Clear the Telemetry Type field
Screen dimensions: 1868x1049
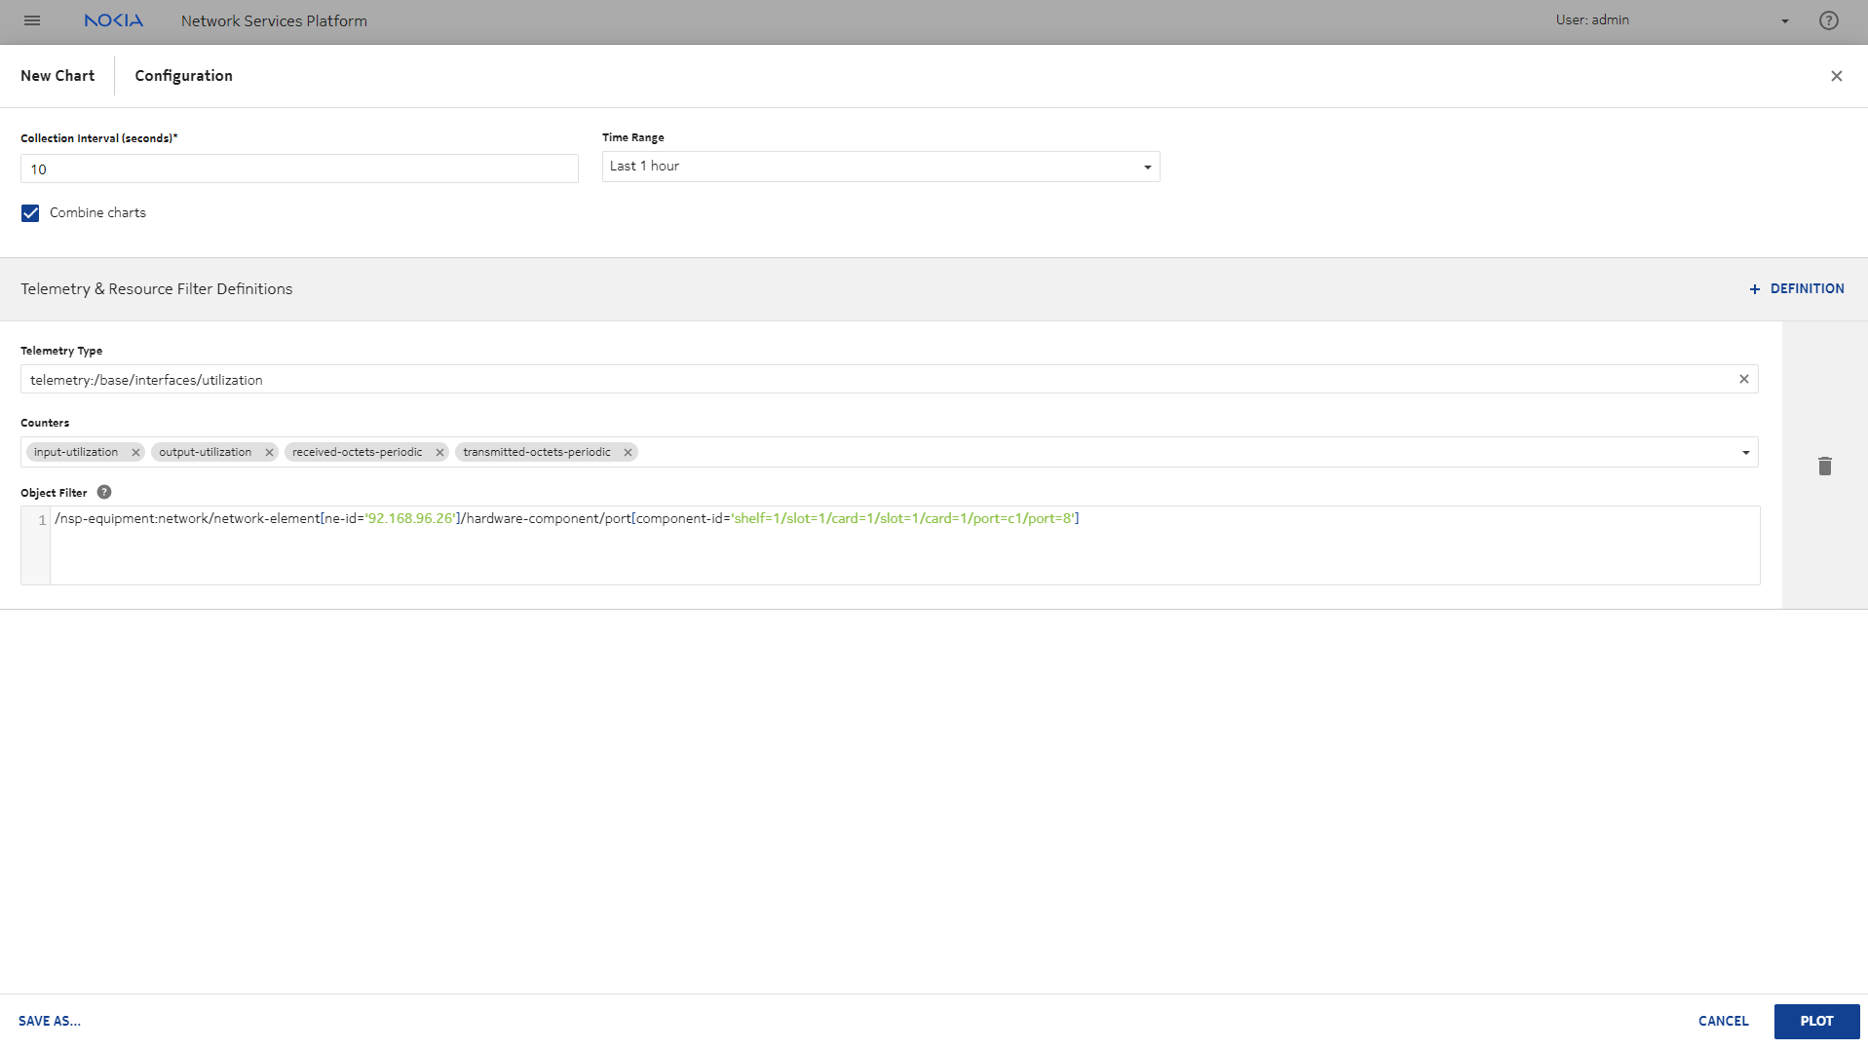[x=1743, y=380]
